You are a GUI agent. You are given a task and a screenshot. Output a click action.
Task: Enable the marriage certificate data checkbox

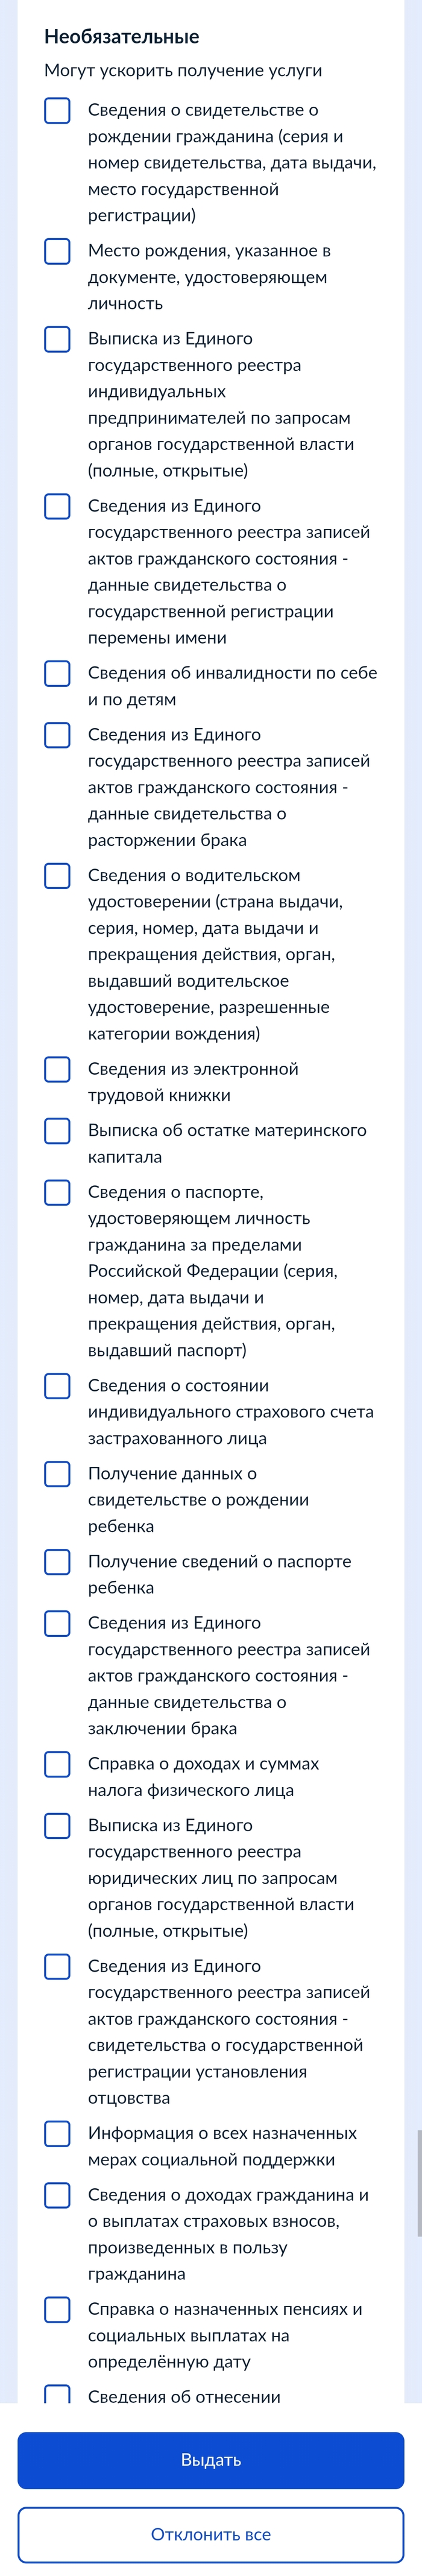click(x=57, y=1623)
